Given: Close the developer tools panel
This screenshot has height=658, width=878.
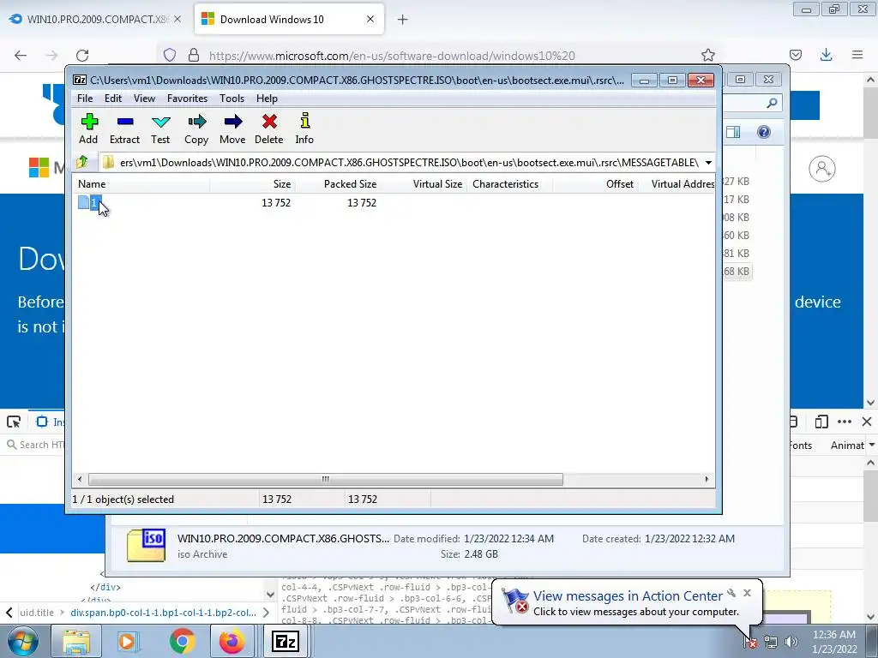Looking at the screenshot, I should (x=867, y=422).
